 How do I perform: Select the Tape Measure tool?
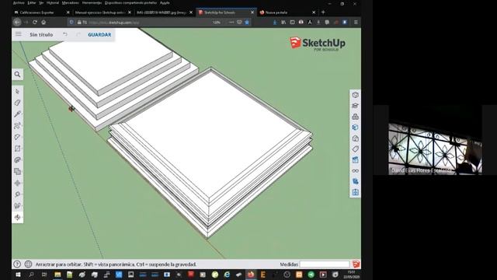point(17,194)
